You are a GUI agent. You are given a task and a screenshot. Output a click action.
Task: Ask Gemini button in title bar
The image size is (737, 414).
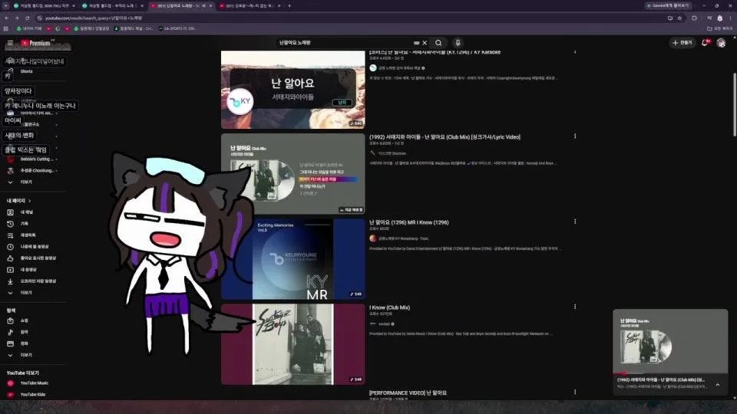[x=669, y=5]
